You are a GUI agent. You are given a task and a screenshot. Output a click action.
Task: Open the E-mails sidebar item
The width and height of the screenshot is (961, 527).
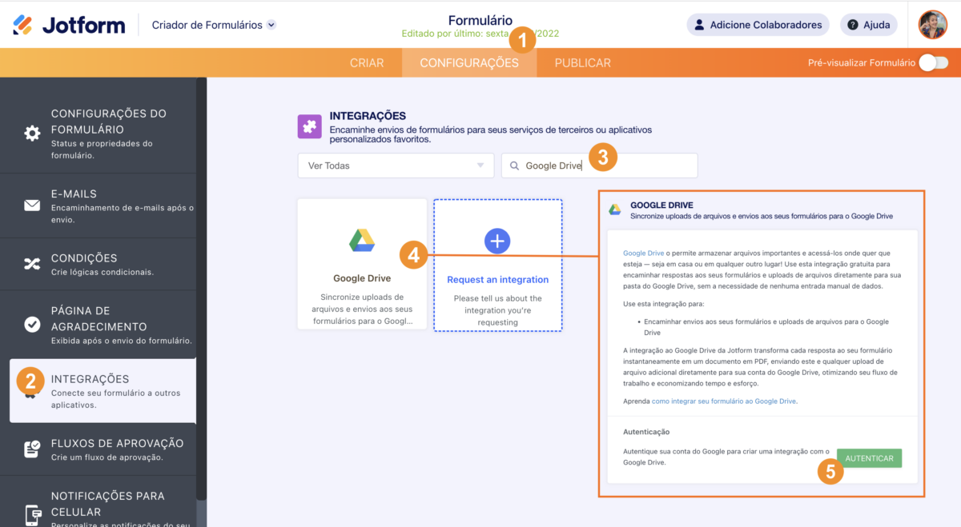coord(98,206)
